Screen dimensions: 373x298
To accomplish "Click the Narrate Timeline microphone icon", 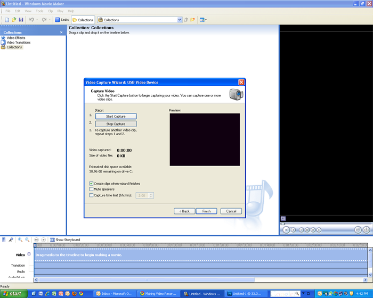I will pyautogui.click(x=11, y=240).
